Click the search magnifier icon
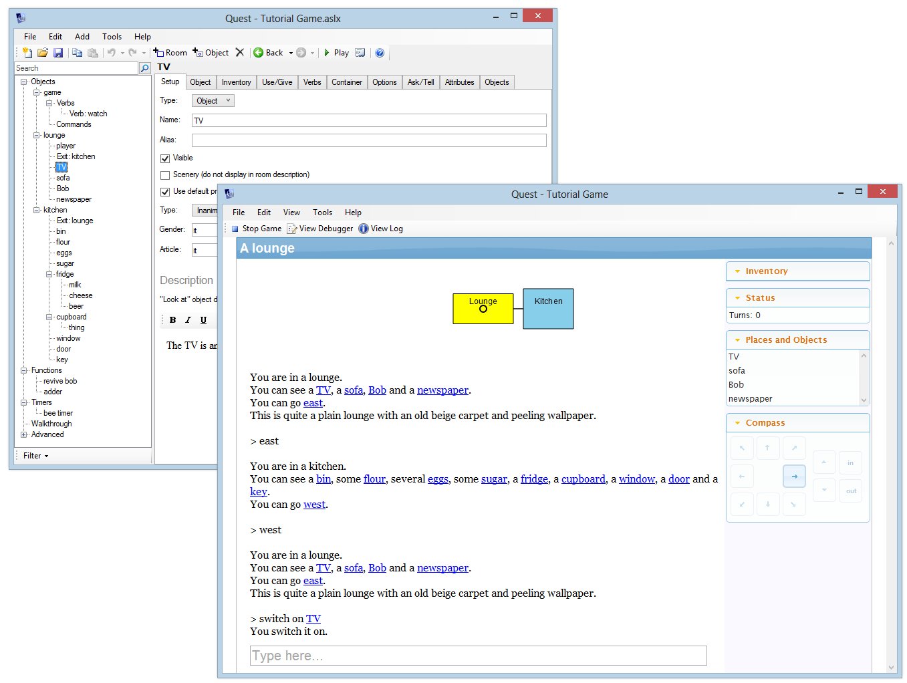The height and width of the screenshot is (683, 907). [x=144, y=68]
